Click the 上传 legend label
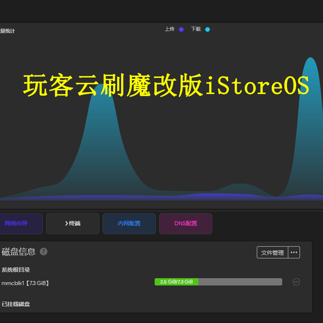The height and width of the screenshot is (323, 323). [170, 29]
